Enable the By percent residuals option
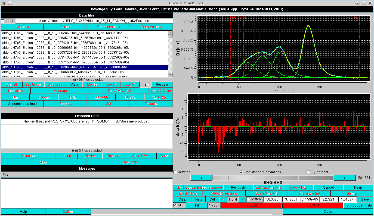374x216 pixels. pos(308,172)
